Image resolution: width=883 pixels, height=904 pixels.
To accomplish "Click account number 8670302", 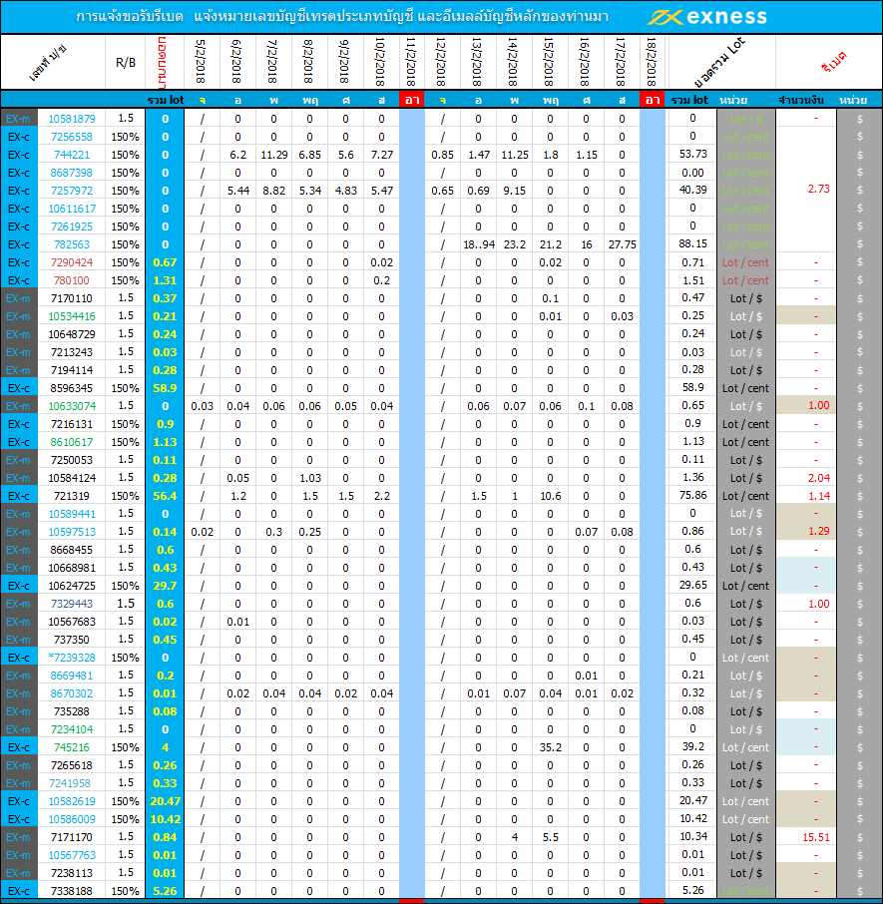I will (x=72, y=693).
